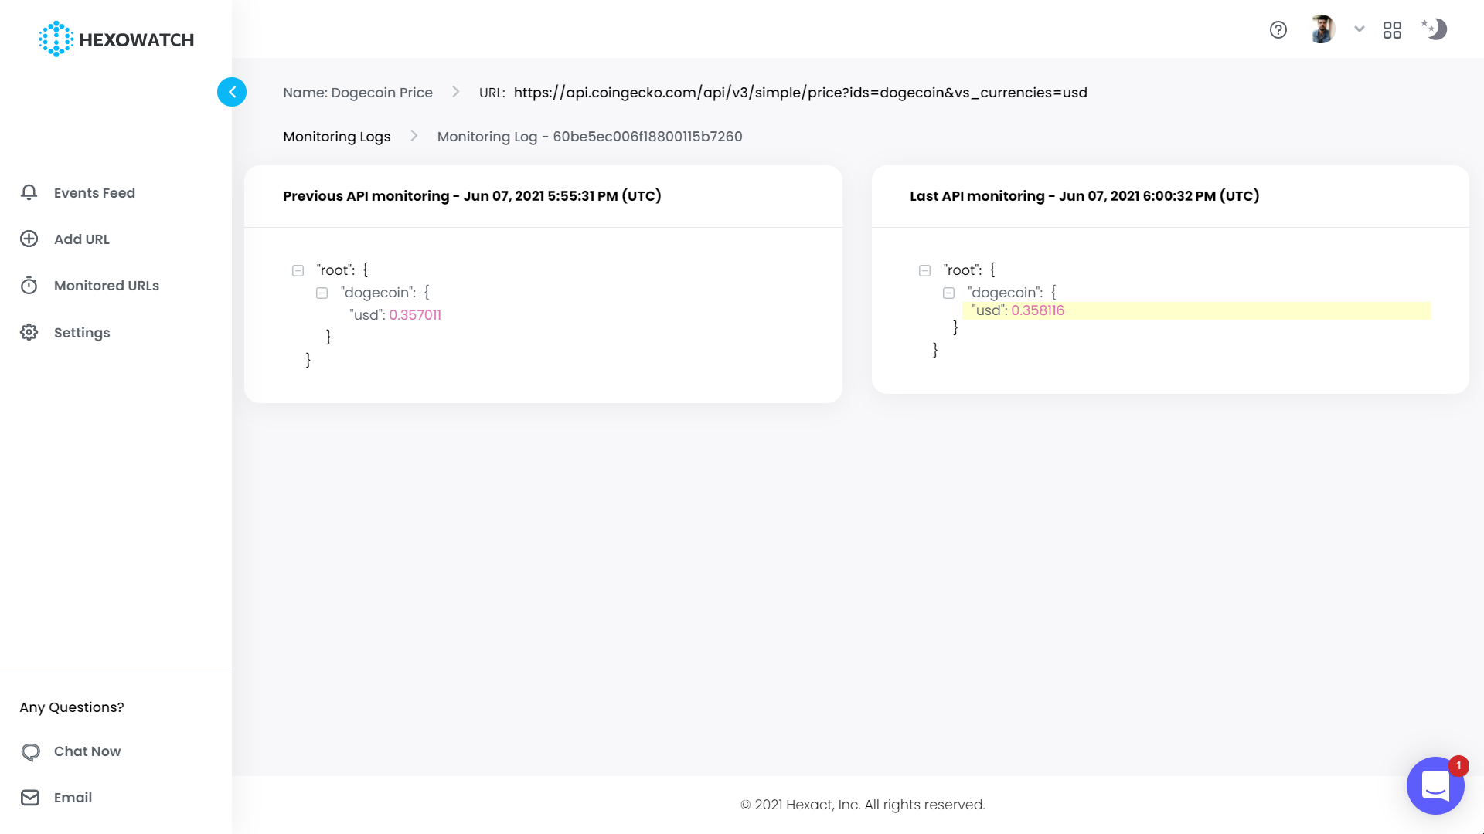The image size is (1484, 834).
Task: Click the Email envelope icon
Action: 30,798
